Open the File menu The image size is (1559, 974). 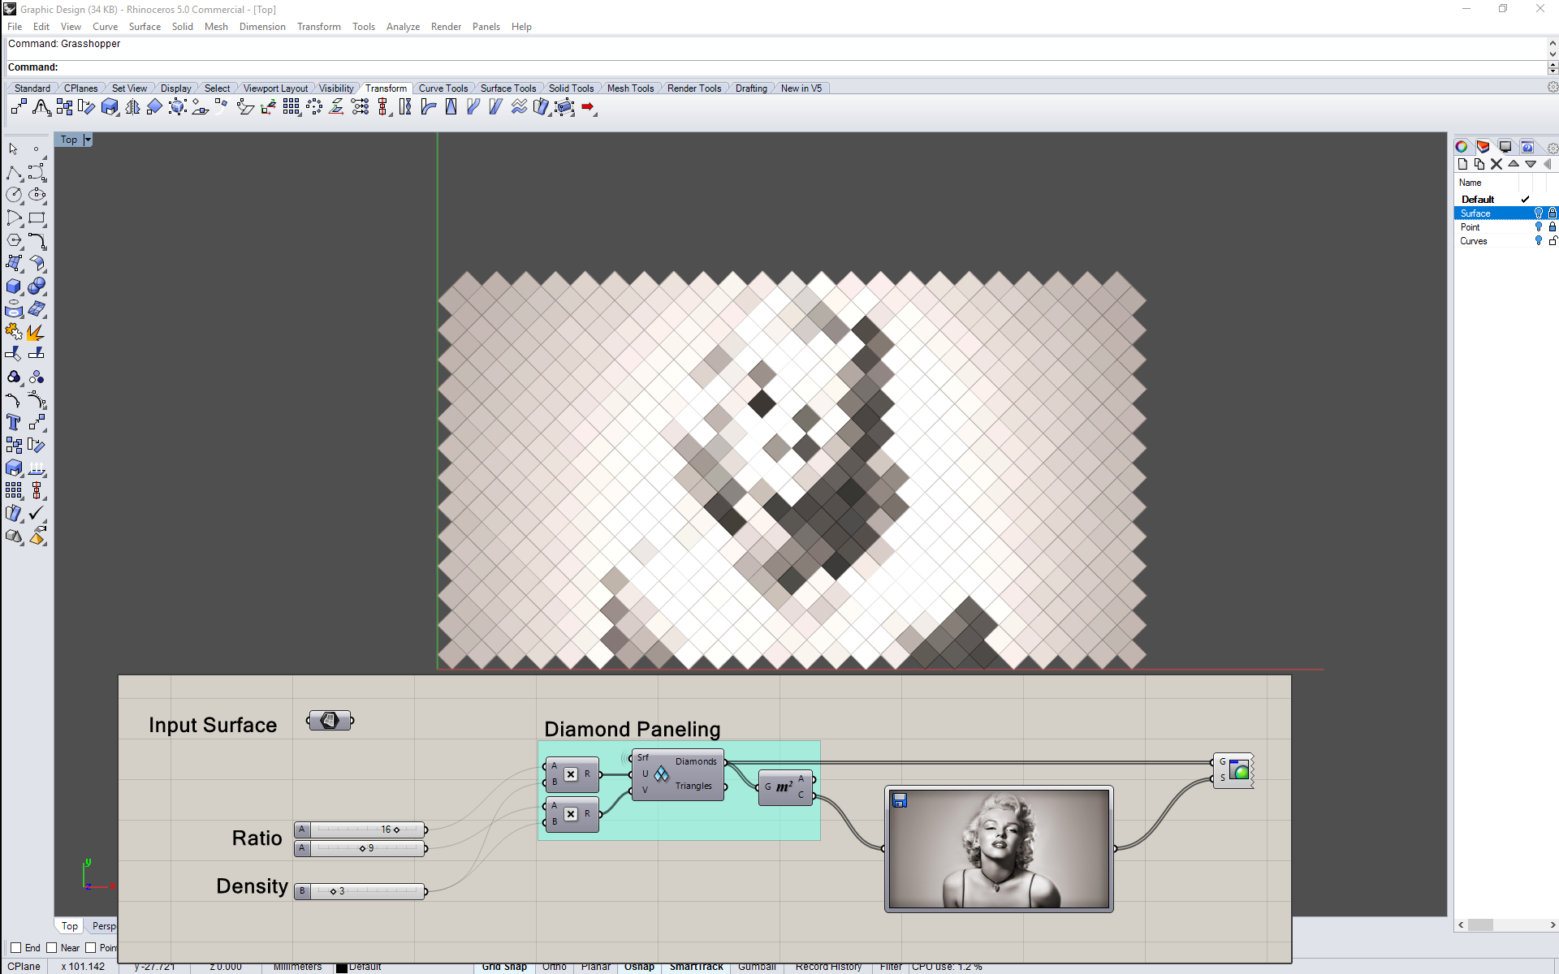(15, 27)
